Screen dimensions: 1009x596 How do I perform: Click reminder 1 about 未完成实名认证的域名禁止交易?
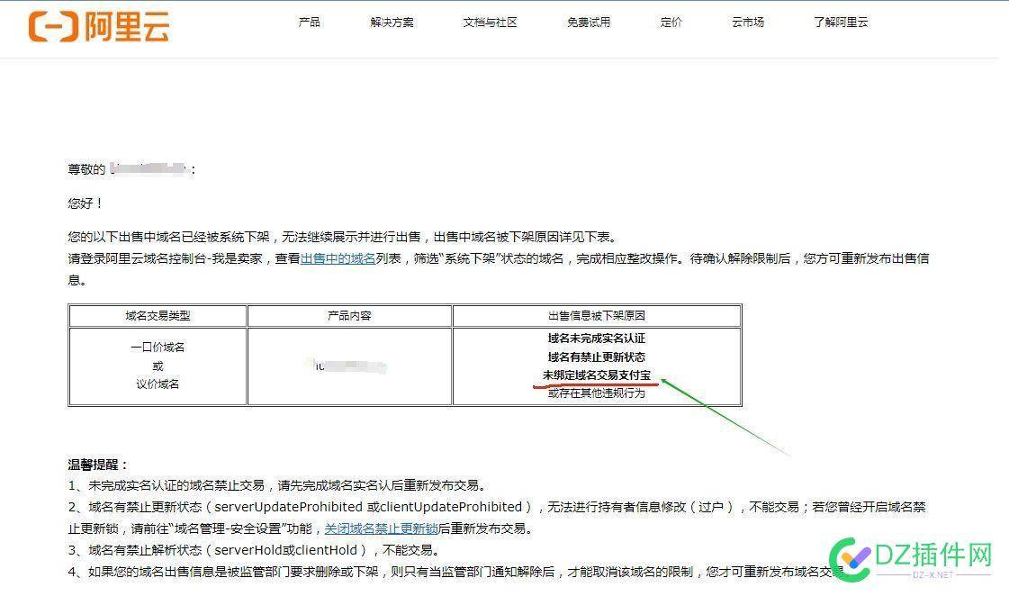(x=277, y=486)
